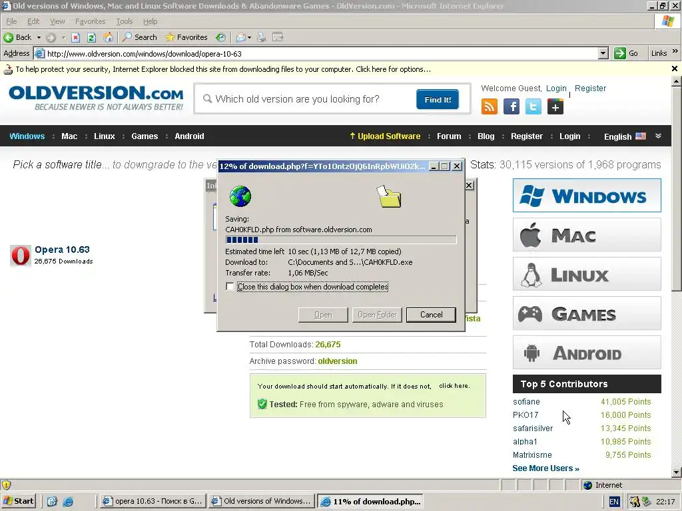Close the security information bar
The width and height of the screenshot is (682, 511).
675,69
